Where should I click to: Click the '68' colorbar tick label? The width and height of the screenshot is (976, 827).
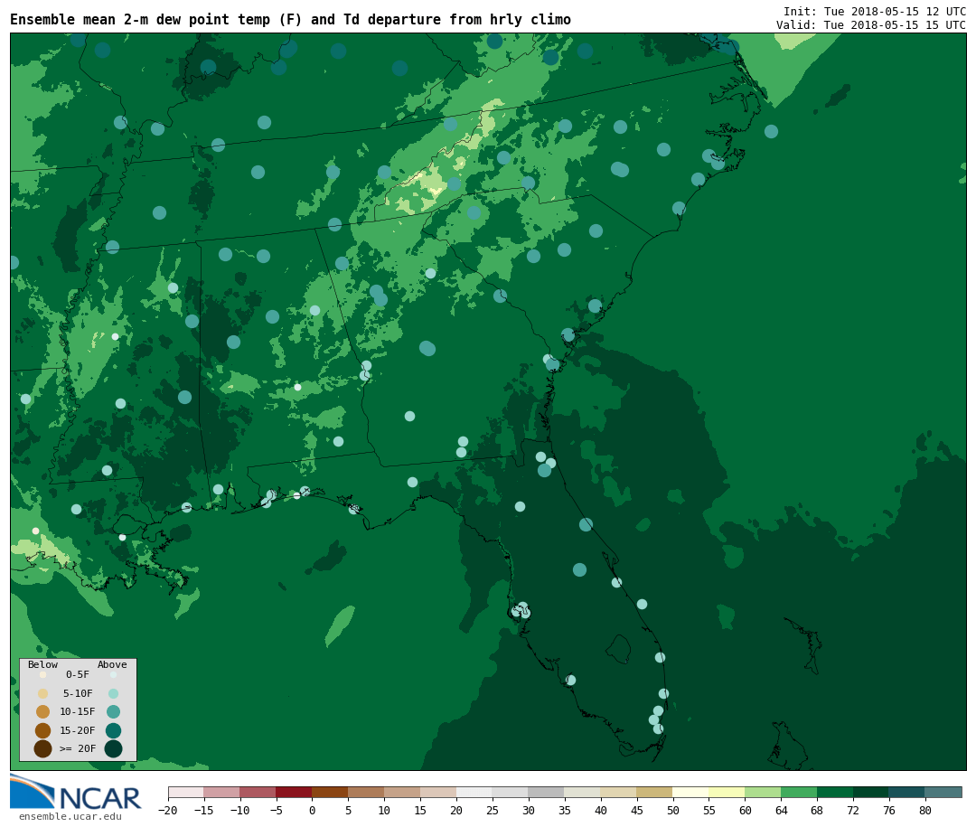click(818, 811)
